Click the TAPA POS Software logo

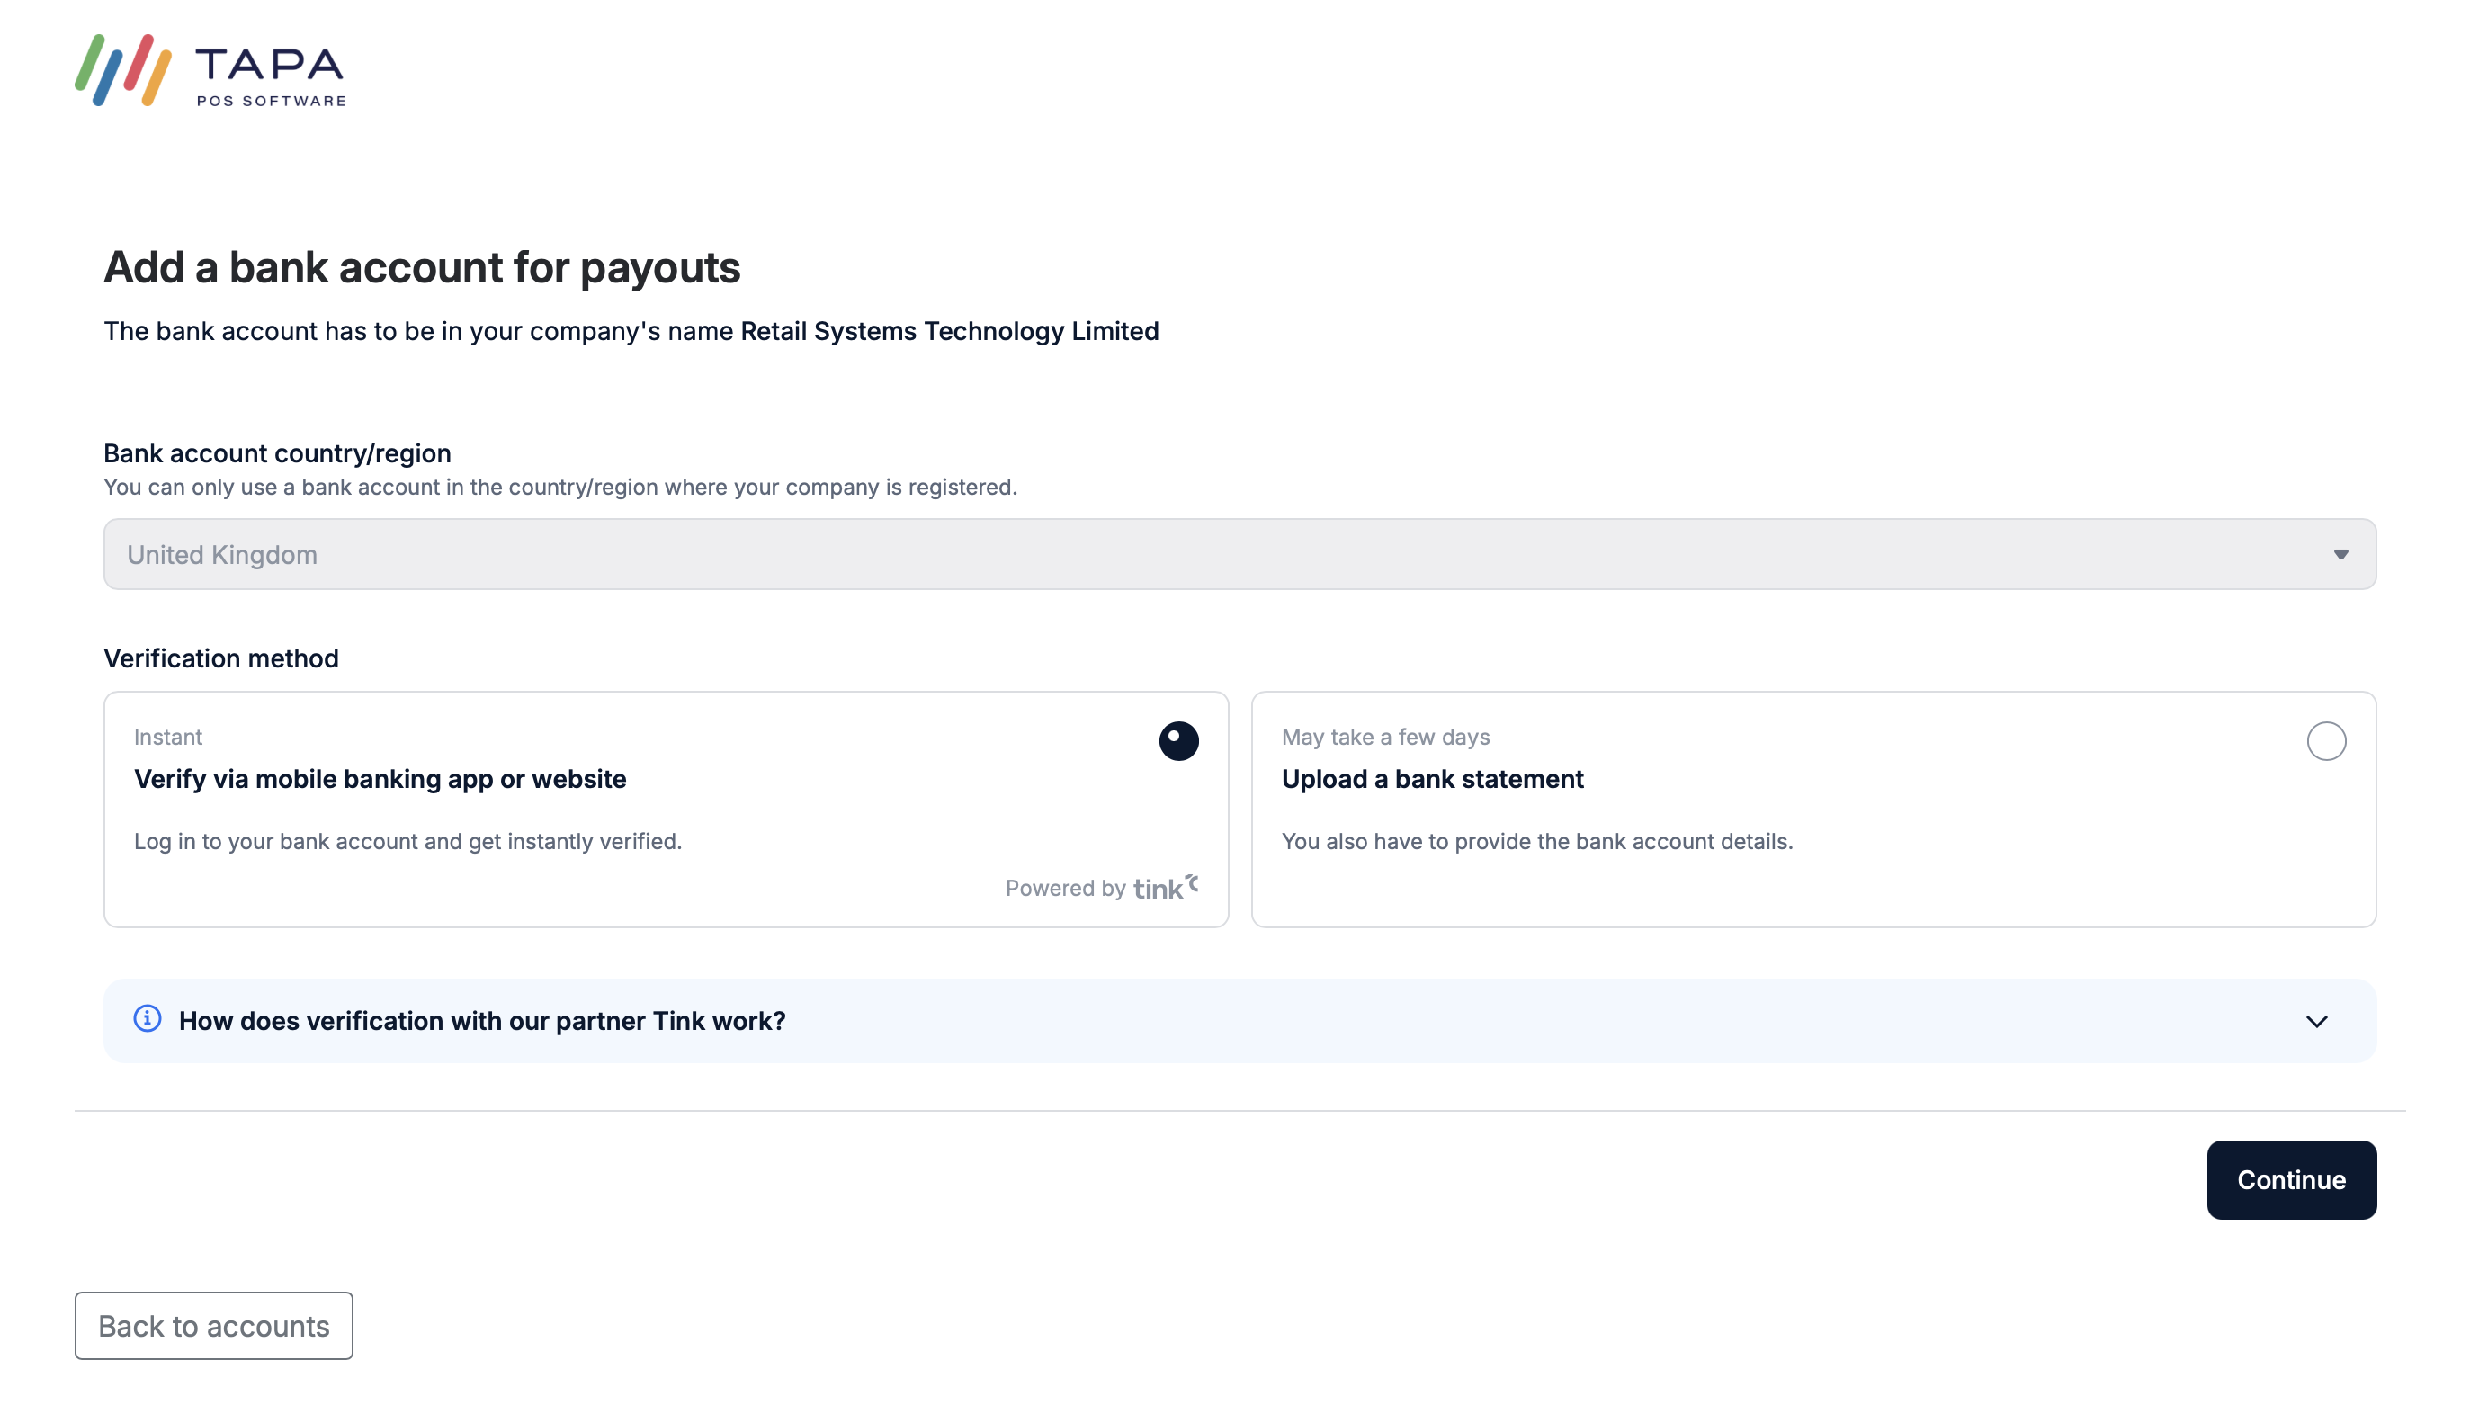[210, 70]
